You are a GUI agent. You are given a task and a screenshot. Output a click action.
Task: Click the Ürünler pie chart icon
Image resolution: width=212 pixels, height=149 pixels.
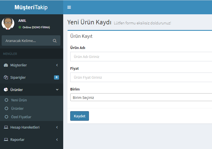6,90
